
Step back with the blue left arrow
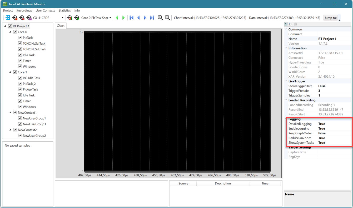[x=138, y=18]
